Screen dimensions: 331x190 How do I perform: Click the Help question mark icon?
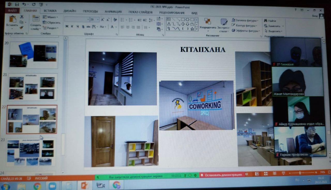tap(295, 10)
